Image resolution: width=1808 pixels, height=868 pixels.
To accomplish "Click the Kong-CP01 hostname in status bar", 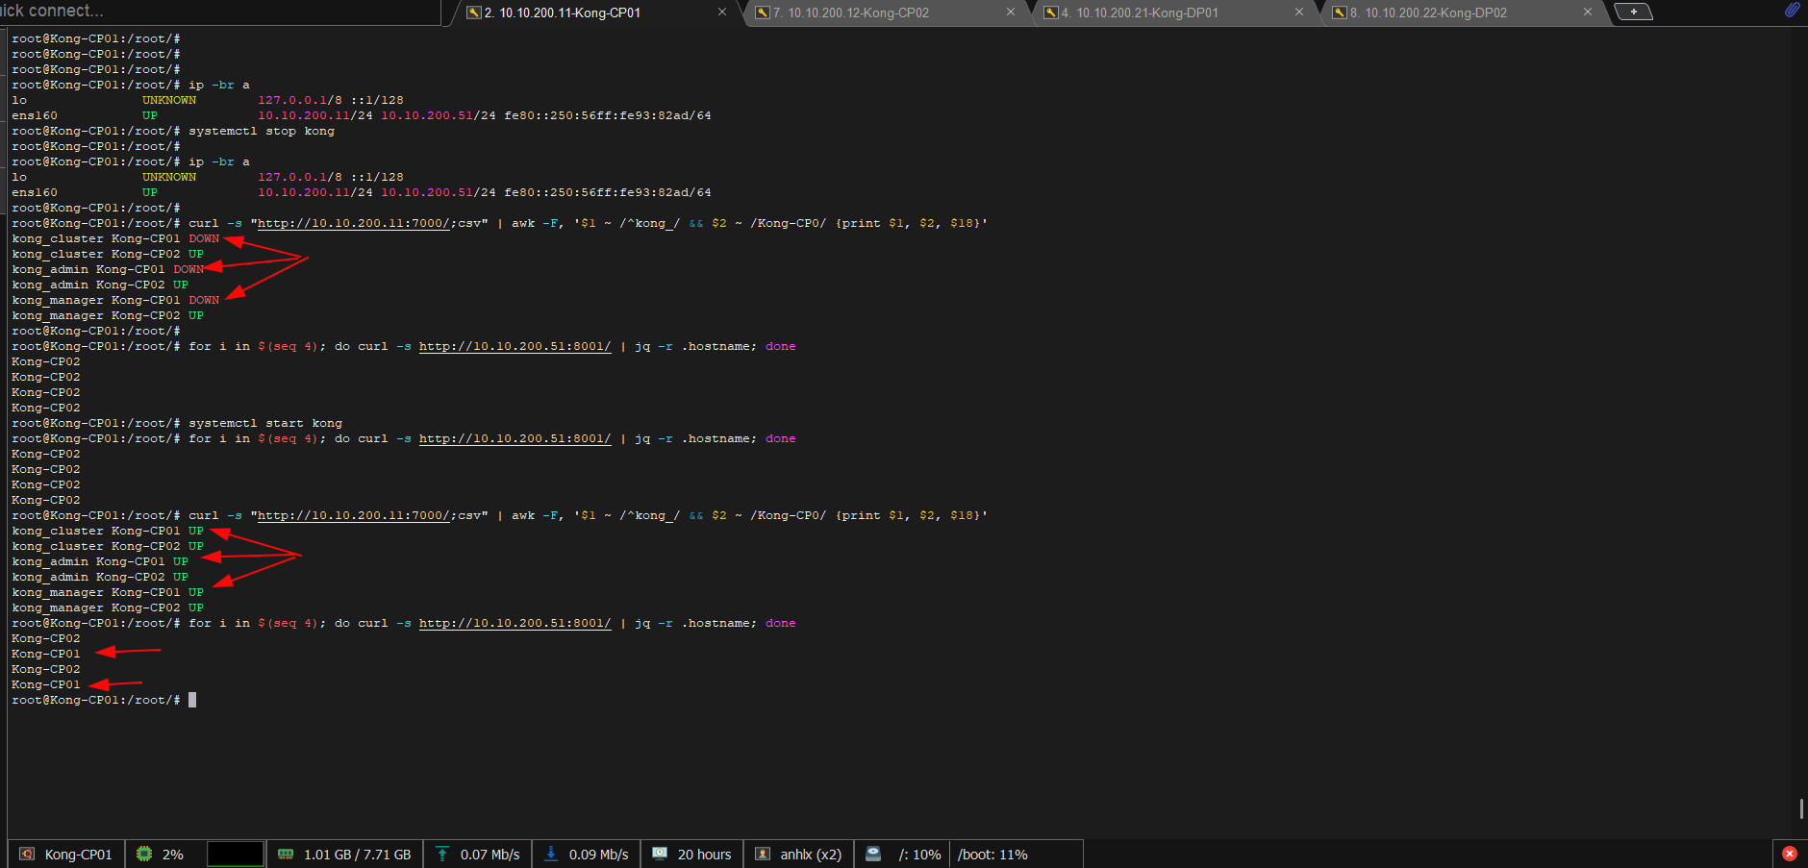I will coord(78,855).
